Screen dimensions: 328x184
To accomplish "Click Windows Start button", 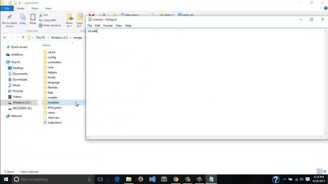I will pos(6,179).
